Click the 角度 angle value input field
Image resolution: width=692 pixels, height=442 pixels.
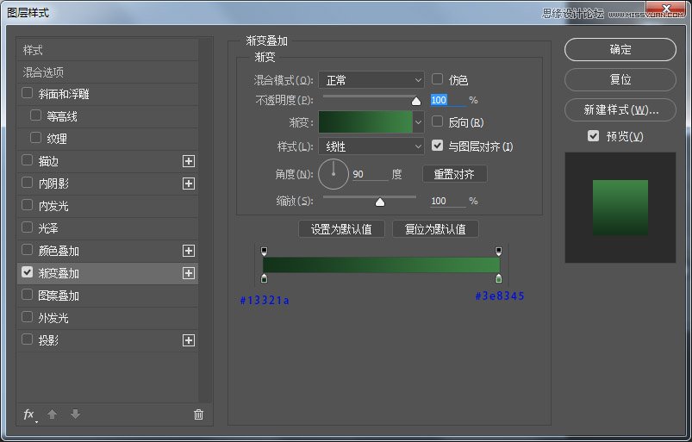point(369,174)
